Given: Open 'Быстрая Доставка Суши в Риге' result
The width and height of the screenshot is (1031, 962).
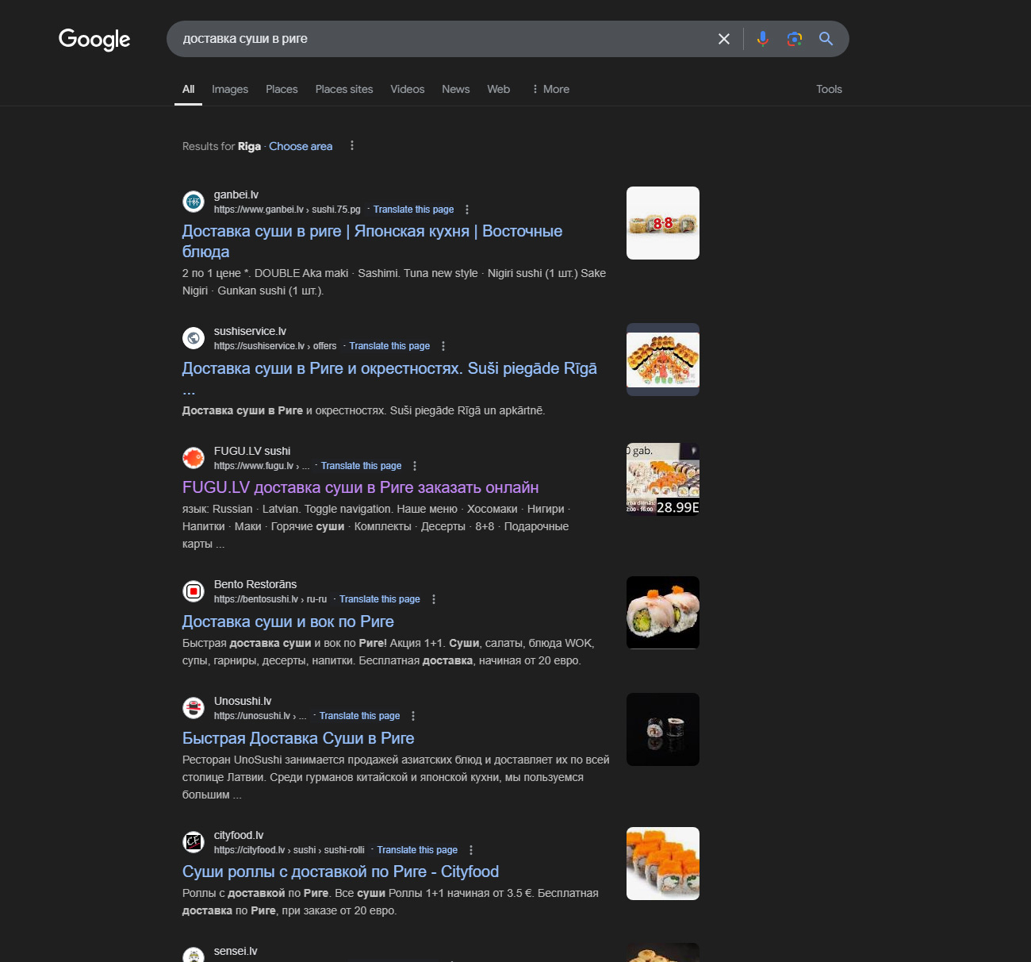Looking at the screenshot, I should tap(298, 738).
